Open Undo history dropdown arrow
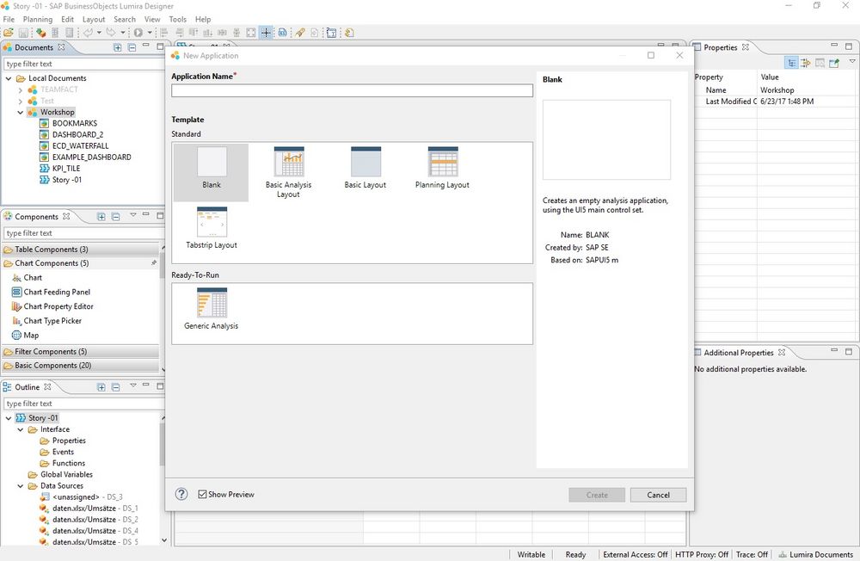 [x=99, y=33]
